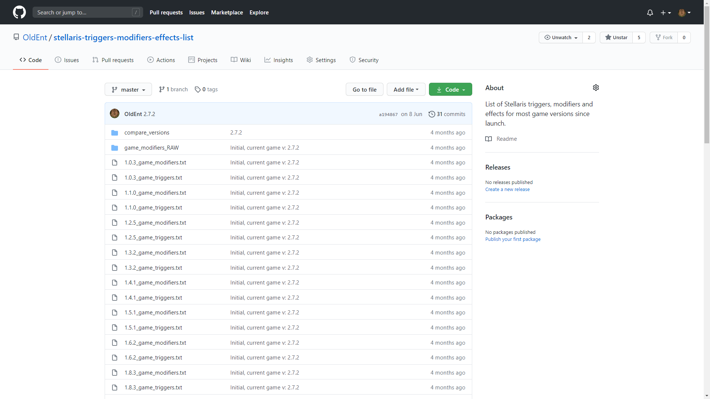
Task: Click the Settings tab gear icon
Action: coord(310,60)
